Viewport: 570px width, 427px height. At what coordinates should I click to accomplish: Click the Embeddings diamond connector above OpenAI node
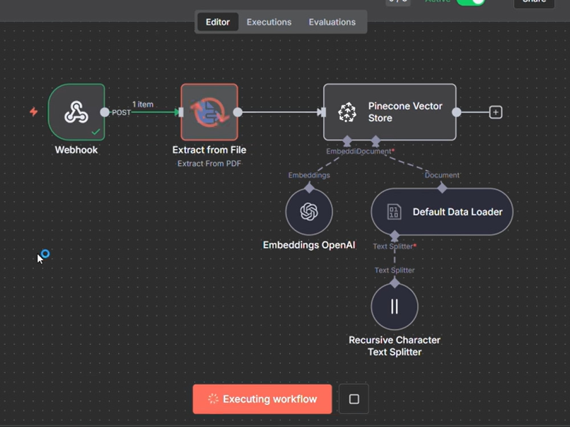[x=309, y=188]
